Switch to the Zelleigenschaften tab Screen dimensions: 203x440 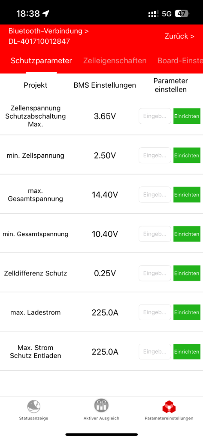[115, 61]
